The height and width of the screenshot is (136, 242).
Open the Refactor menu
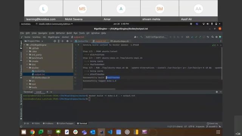click(x=60, y=33)
